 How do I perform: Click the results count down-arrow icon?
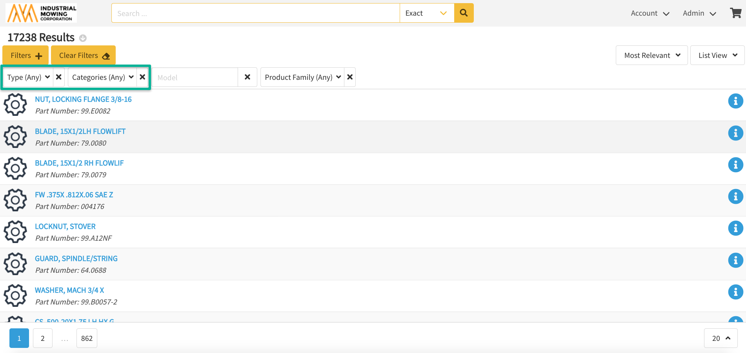[x=83, y=38]
